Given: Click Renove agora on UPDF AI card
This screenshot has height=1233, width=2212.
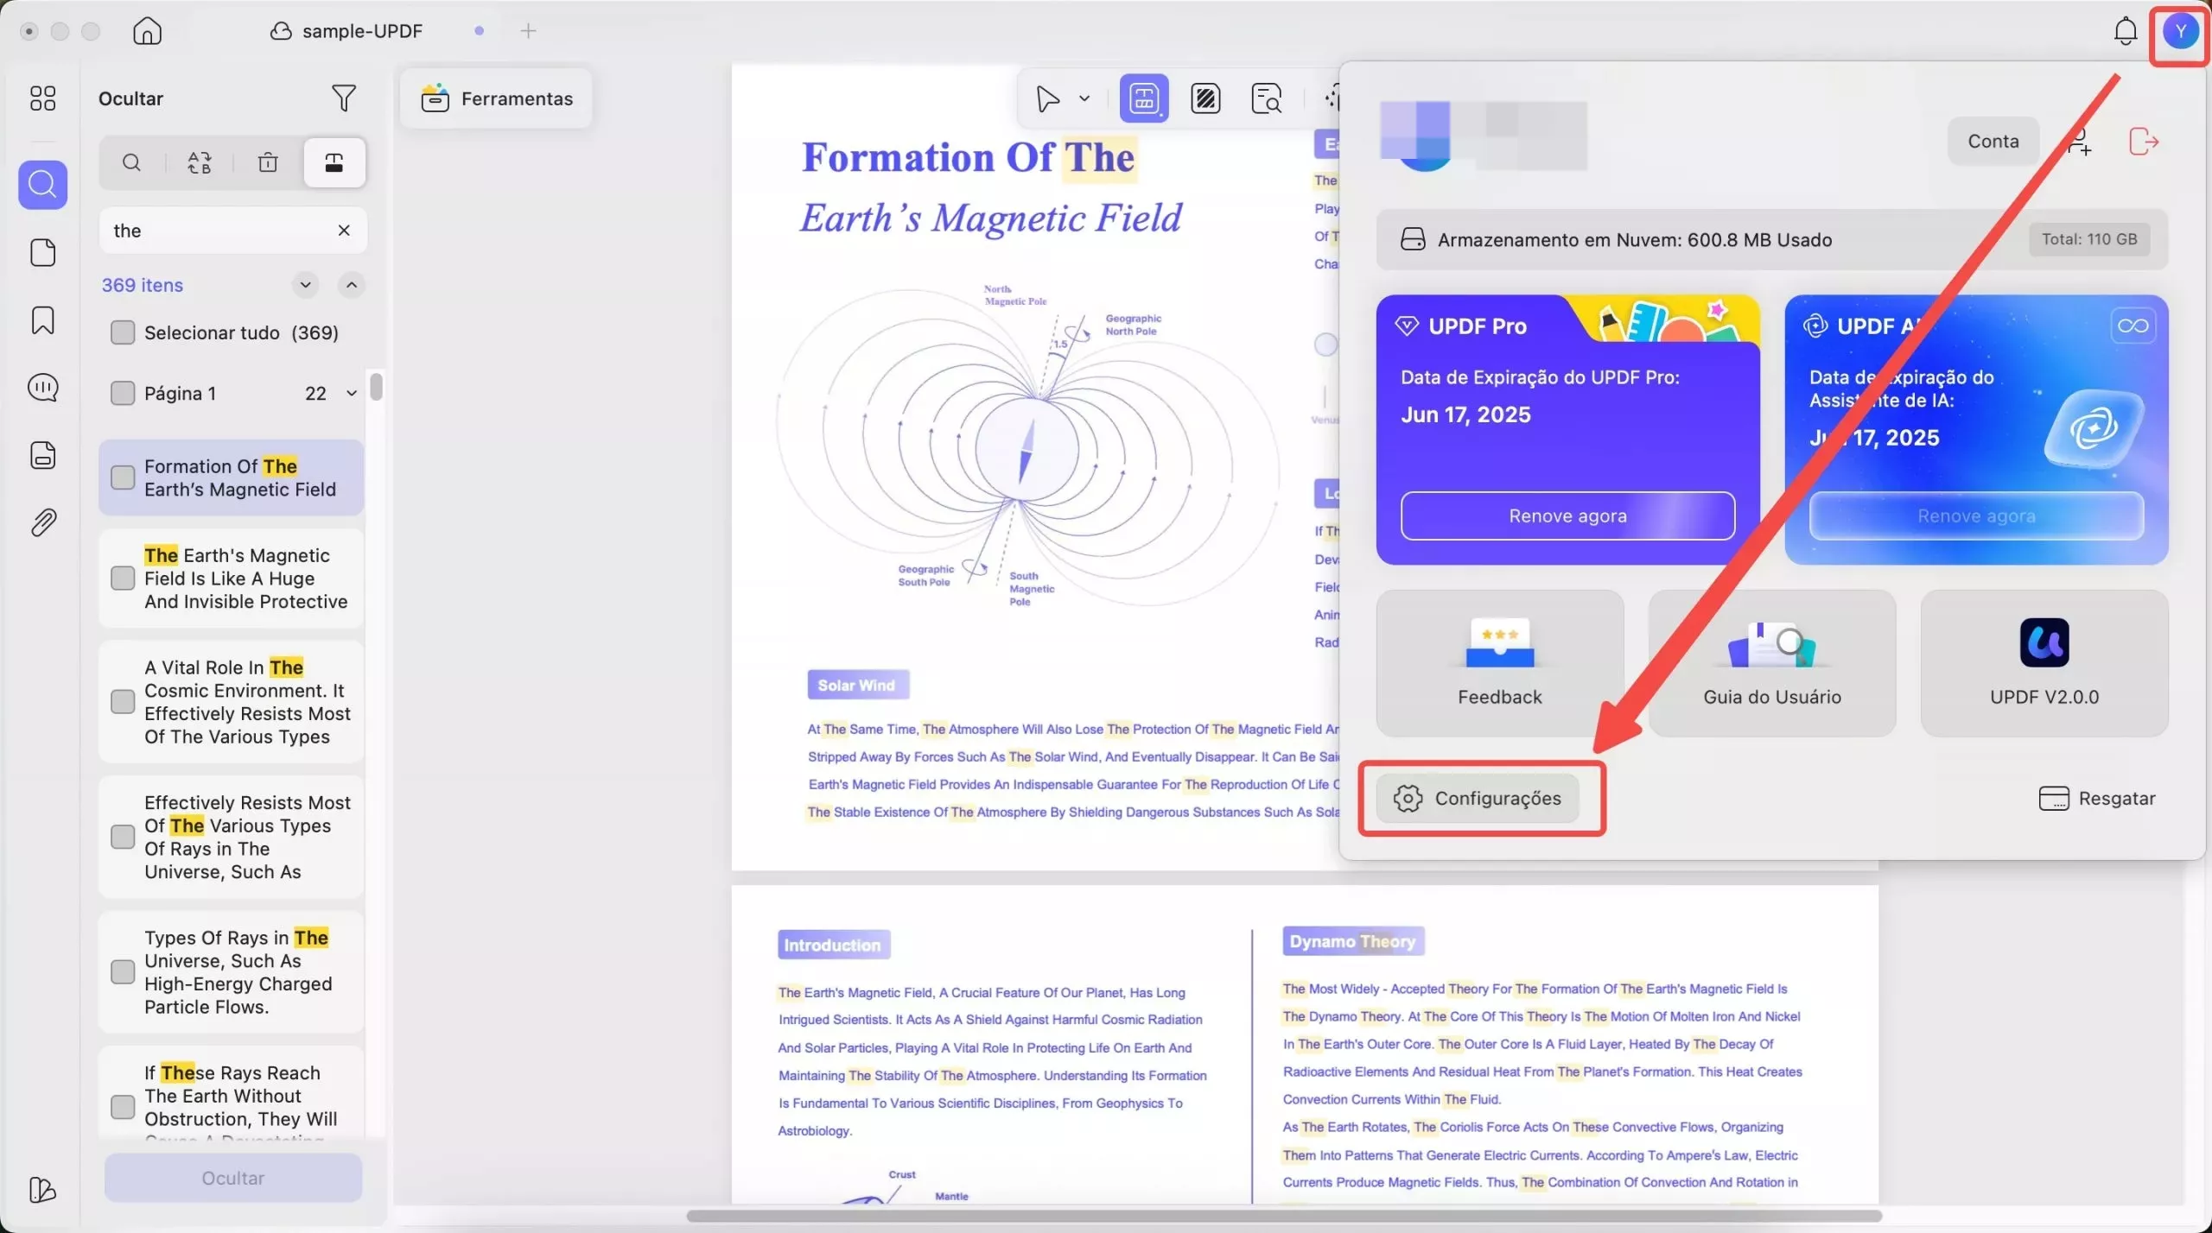Looking at the screenshot, I should click(1976, 515).
